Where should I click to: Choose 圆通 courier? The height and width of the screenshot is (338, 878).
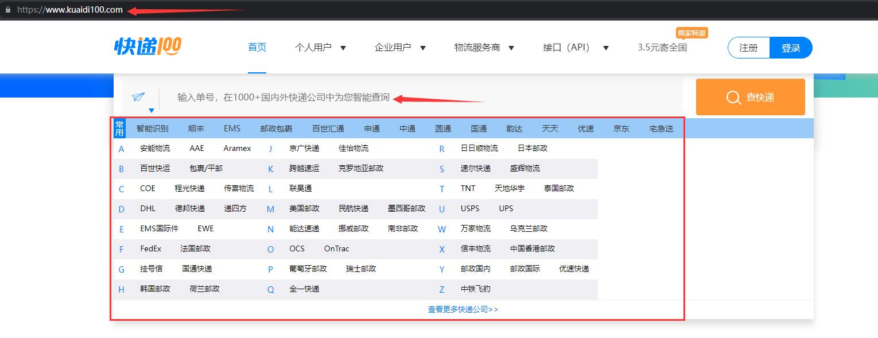coord(443,129)
